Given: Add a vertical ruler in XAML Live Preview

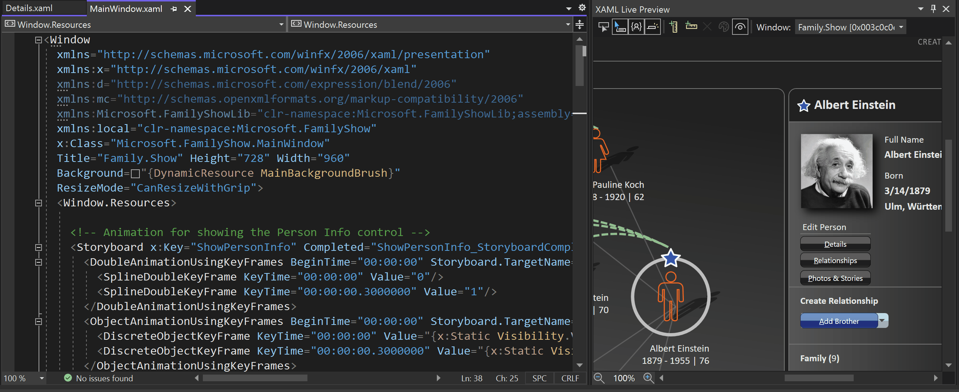Looking at the screenshot, I should point(673,26).
